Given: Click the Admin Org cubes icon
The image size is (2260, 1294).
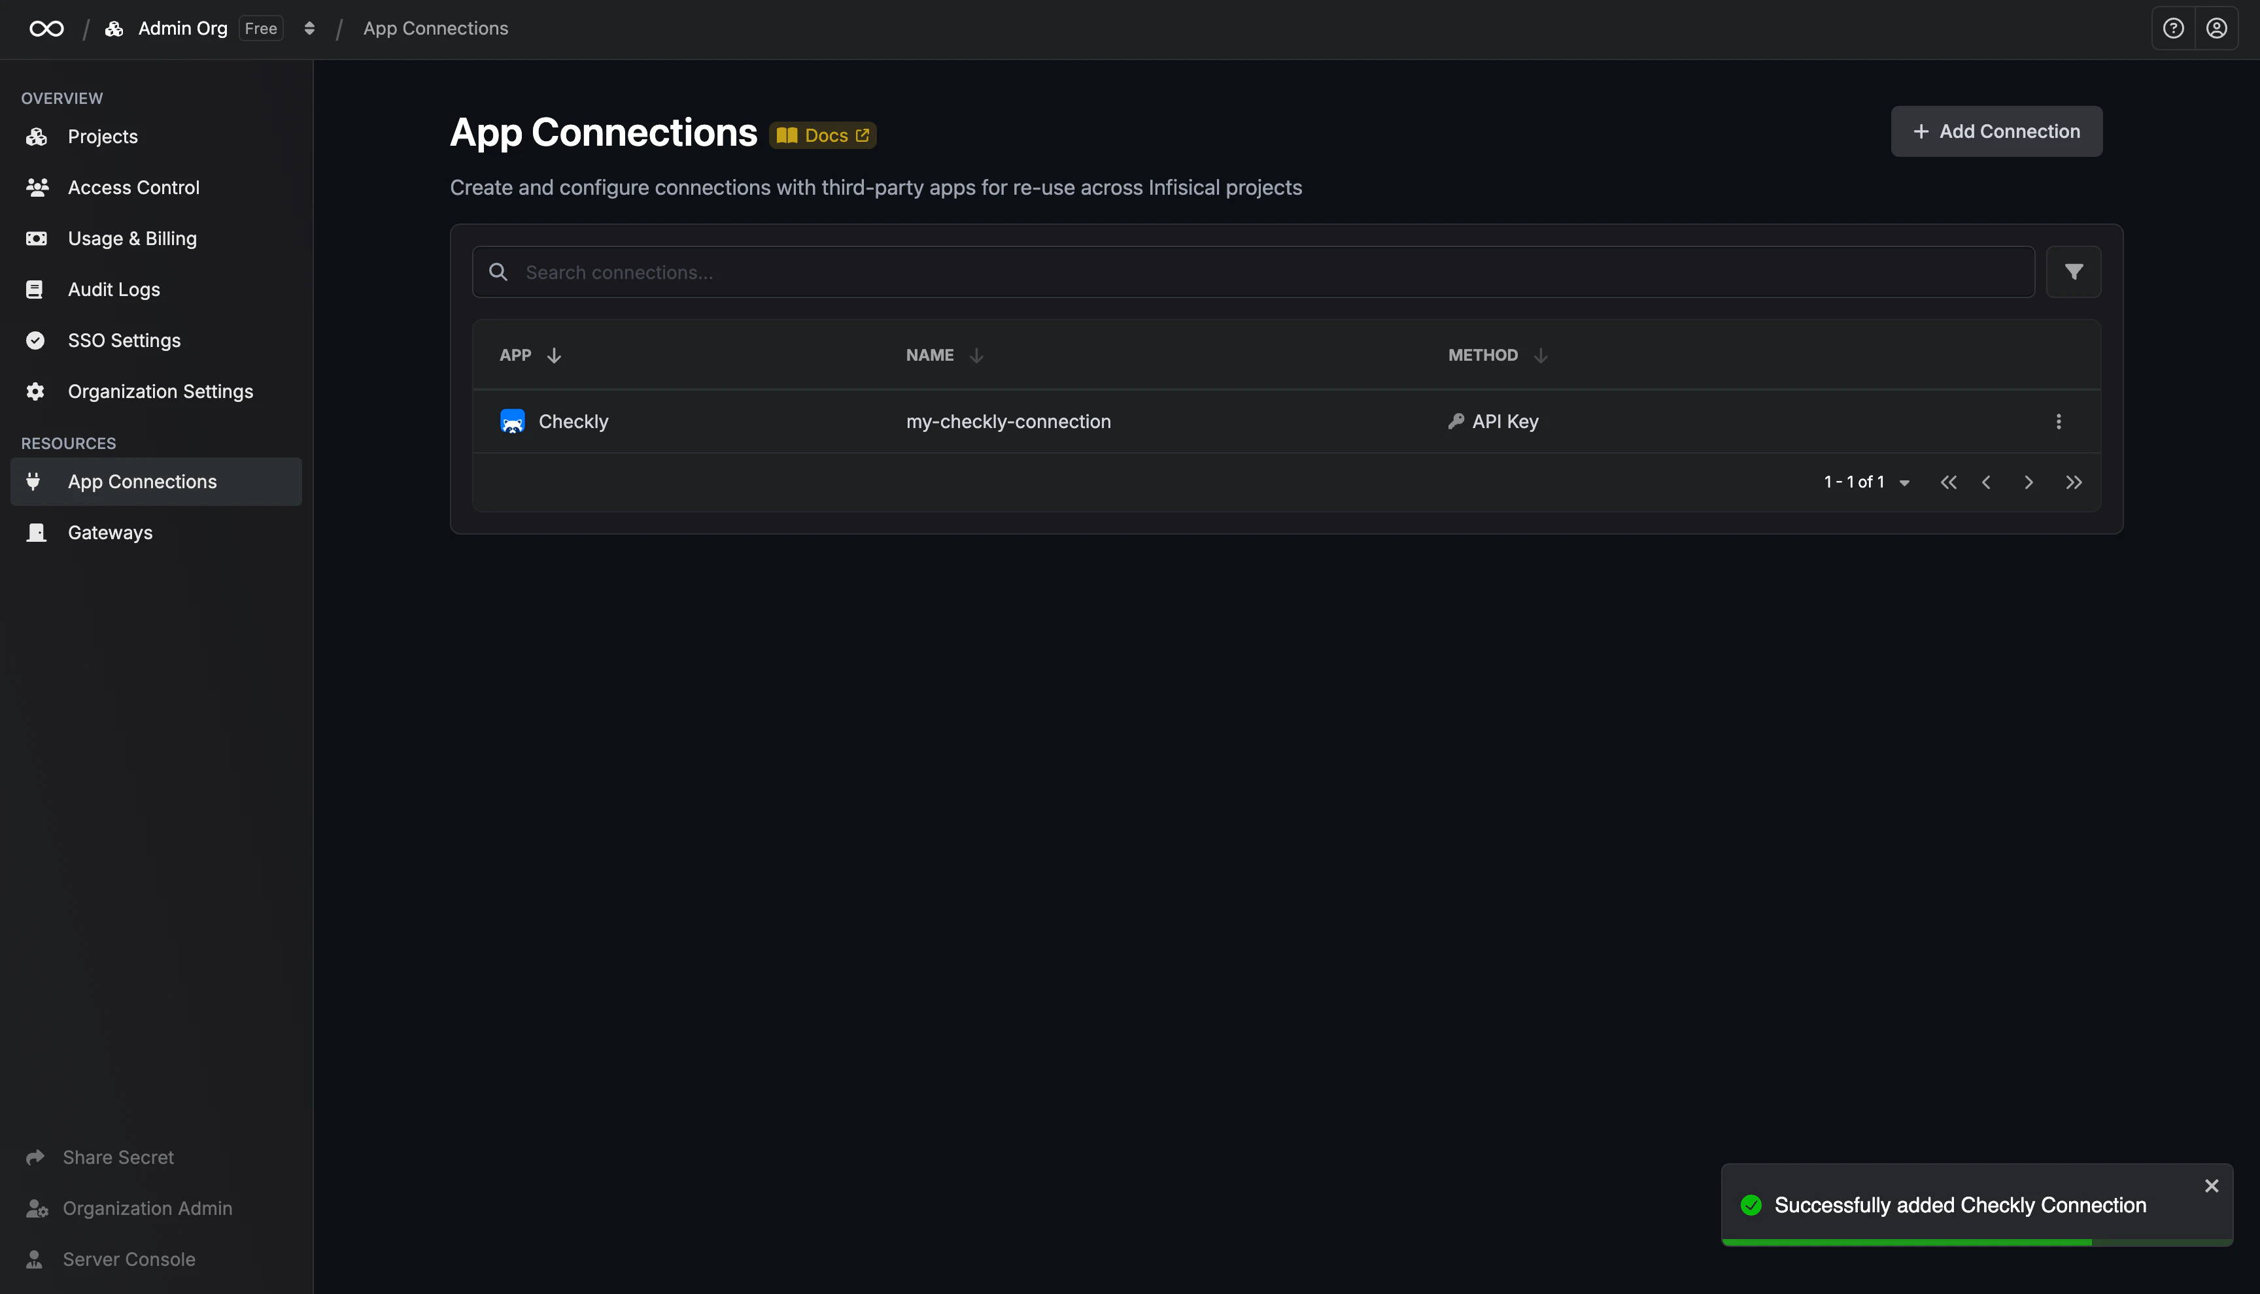Looking at the screenshot, I should point(114,29).
